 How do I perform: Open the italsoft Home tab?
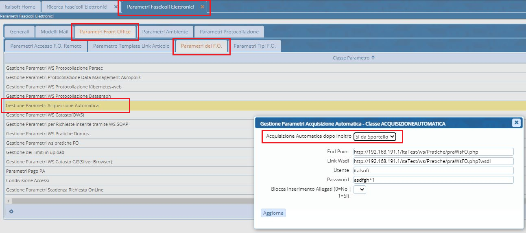(20, 7)
